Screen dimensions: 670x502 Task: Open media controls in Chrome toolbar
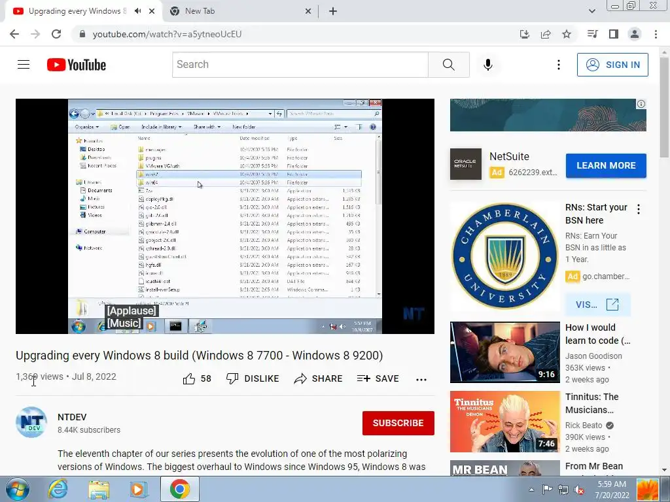592,34
